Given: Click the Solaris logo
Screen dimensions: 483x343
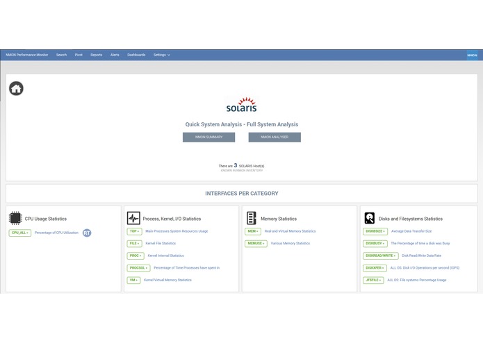Looking at the screenshot, I should point(242,105).
